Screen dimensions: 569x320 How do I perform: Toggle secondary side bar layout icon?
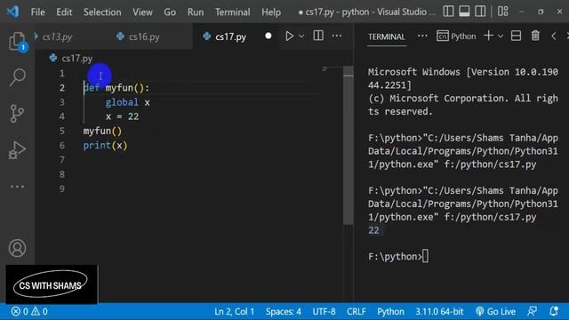pos(480,12)
